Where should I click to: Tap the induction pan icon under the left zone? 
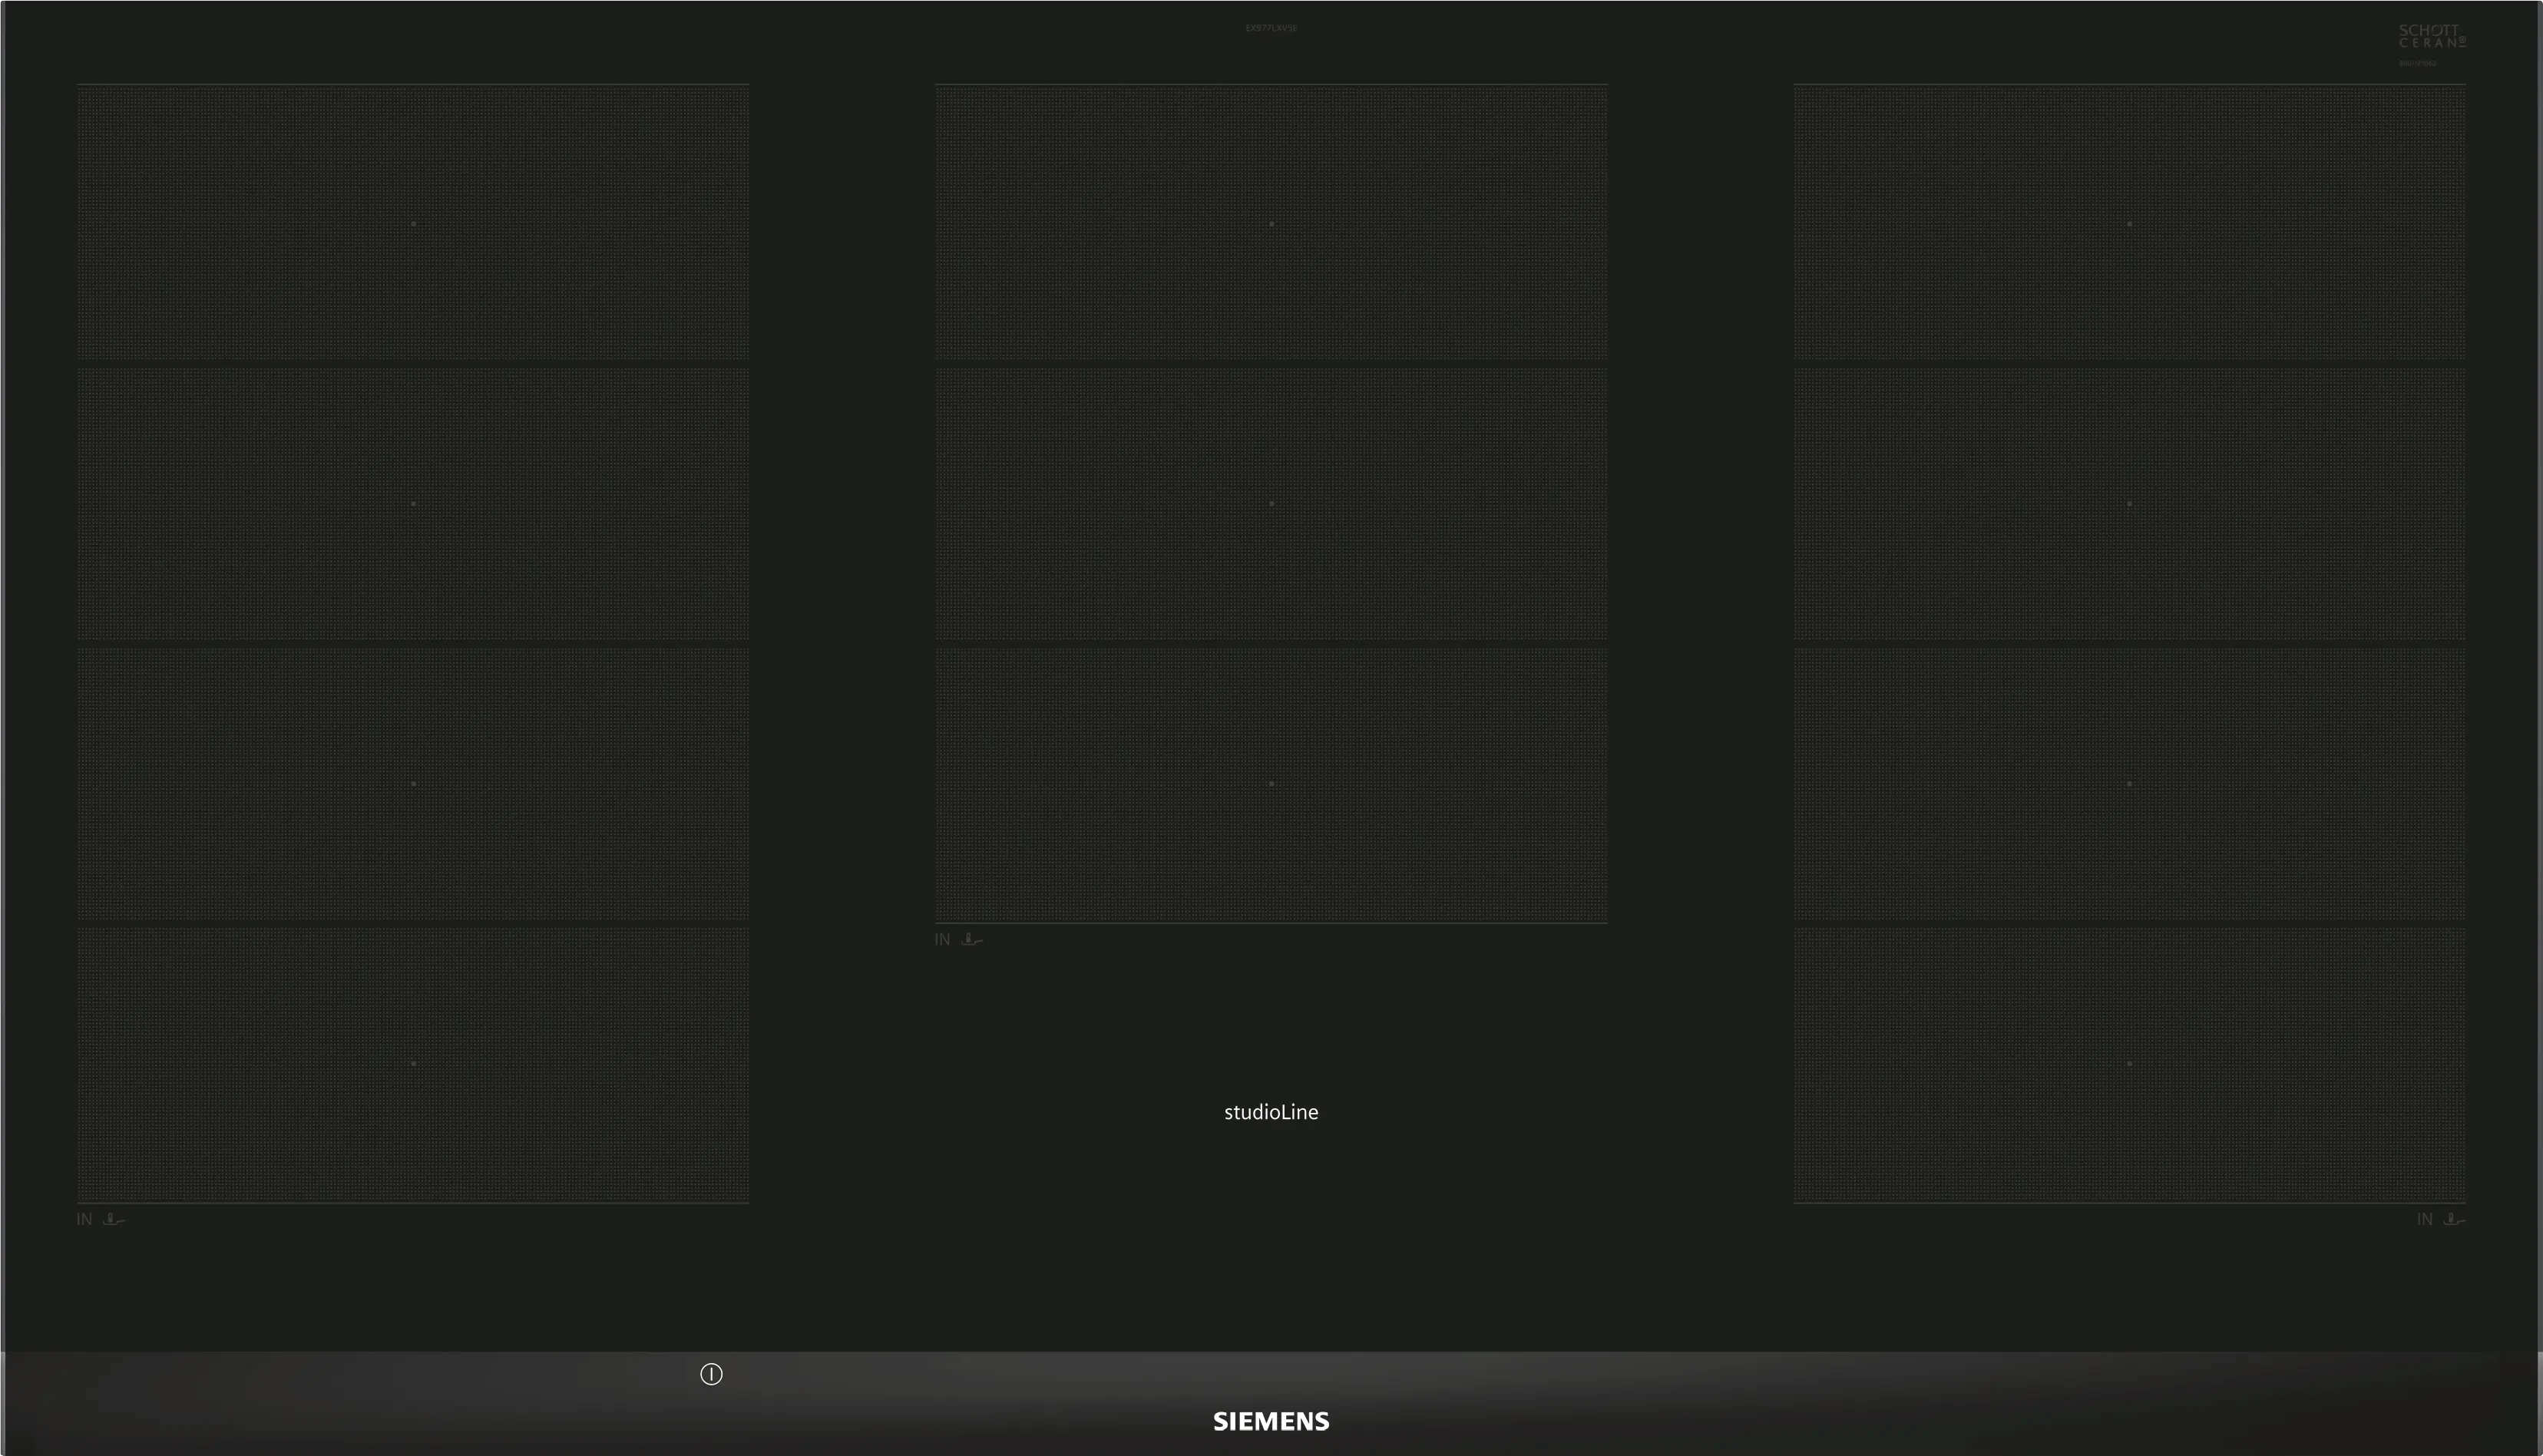(114, 1219)
